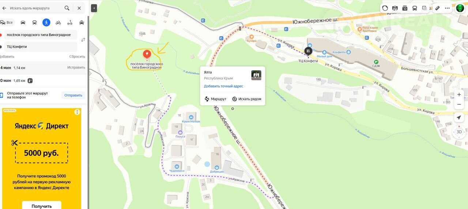Toggle the traffic layer circle icon
The width and height of the screenshot is (468, 209).
coord(385,8)
